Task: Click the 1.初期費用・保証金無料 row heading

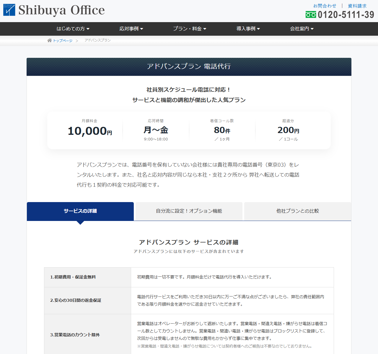Action: click(x=73, y=277)
